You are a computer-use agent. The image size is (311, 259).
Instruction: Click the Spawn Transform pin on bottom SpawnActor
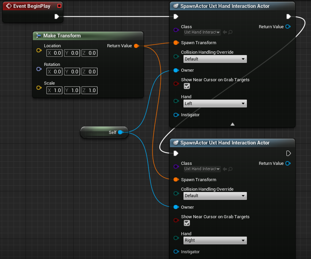coord(176,179)
